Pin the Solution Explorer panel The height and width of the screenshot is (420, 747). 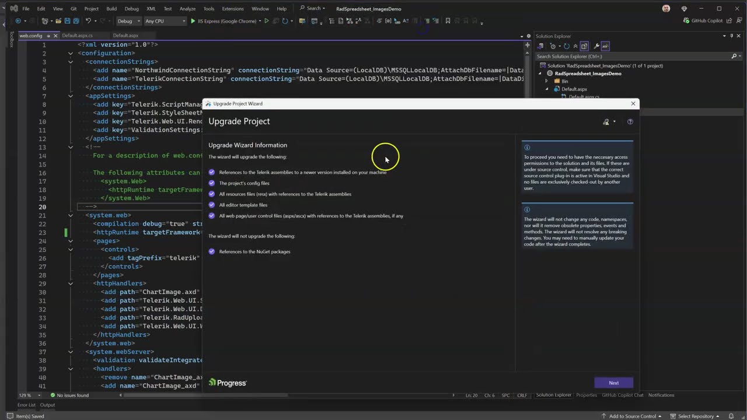(731, 36)
